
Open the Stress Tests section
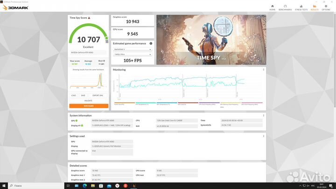(301, 8)
